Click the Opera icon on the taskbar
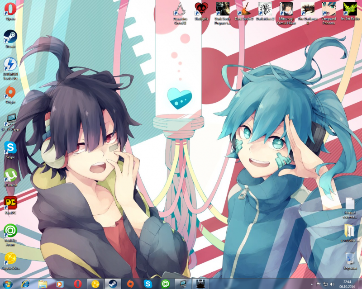Viewport: 362px width, 289px height. tap(77, 284)
